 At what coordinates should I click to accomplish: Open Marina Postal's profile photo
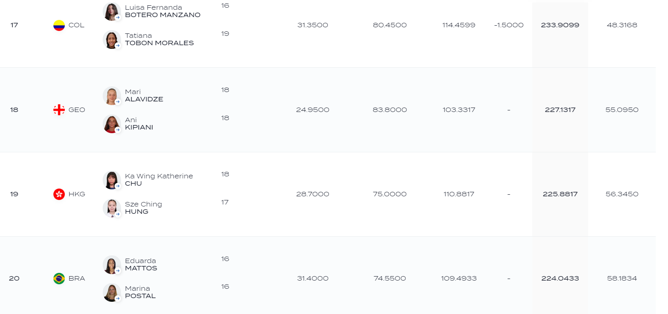coord(112,292)
